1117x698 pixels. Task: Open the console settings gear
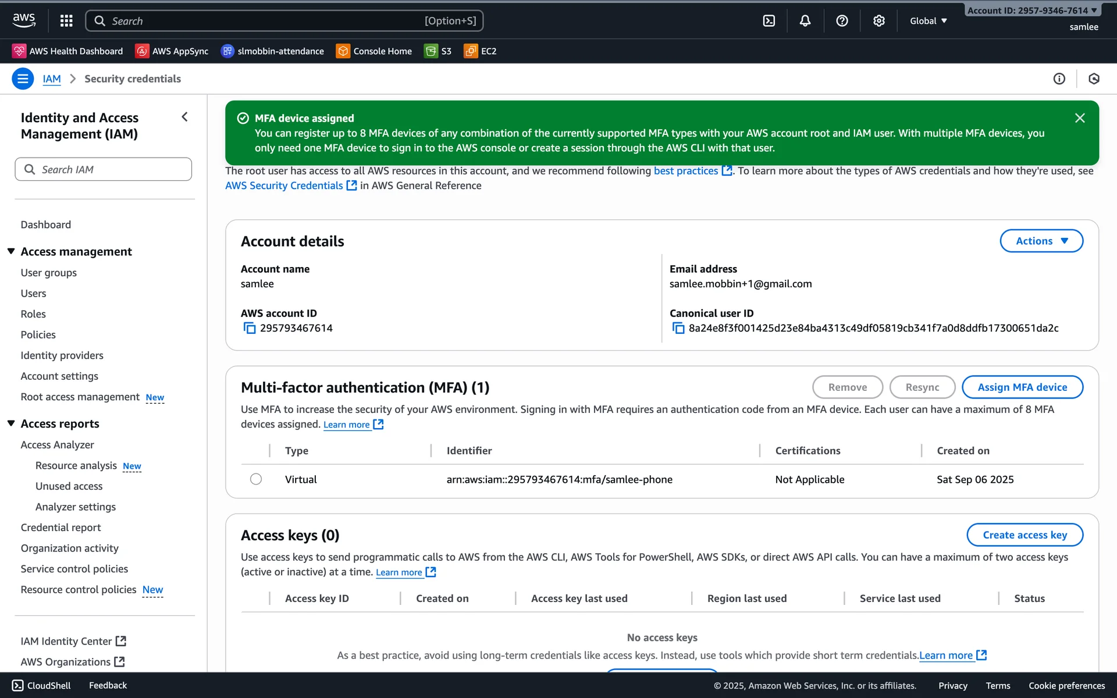tap(878, 21)
